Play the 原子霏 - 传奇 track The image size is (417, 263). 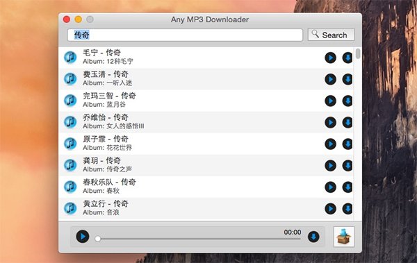tap(330, 144)
